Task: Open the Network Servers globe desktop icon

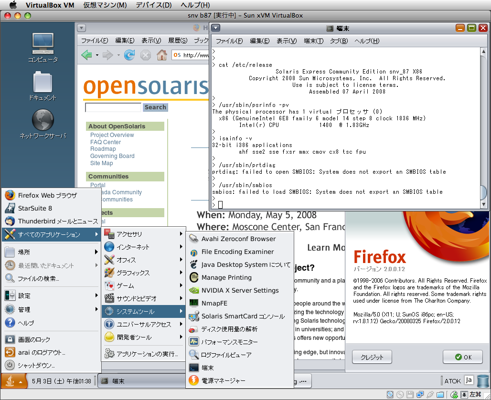Action: (43, 124)
